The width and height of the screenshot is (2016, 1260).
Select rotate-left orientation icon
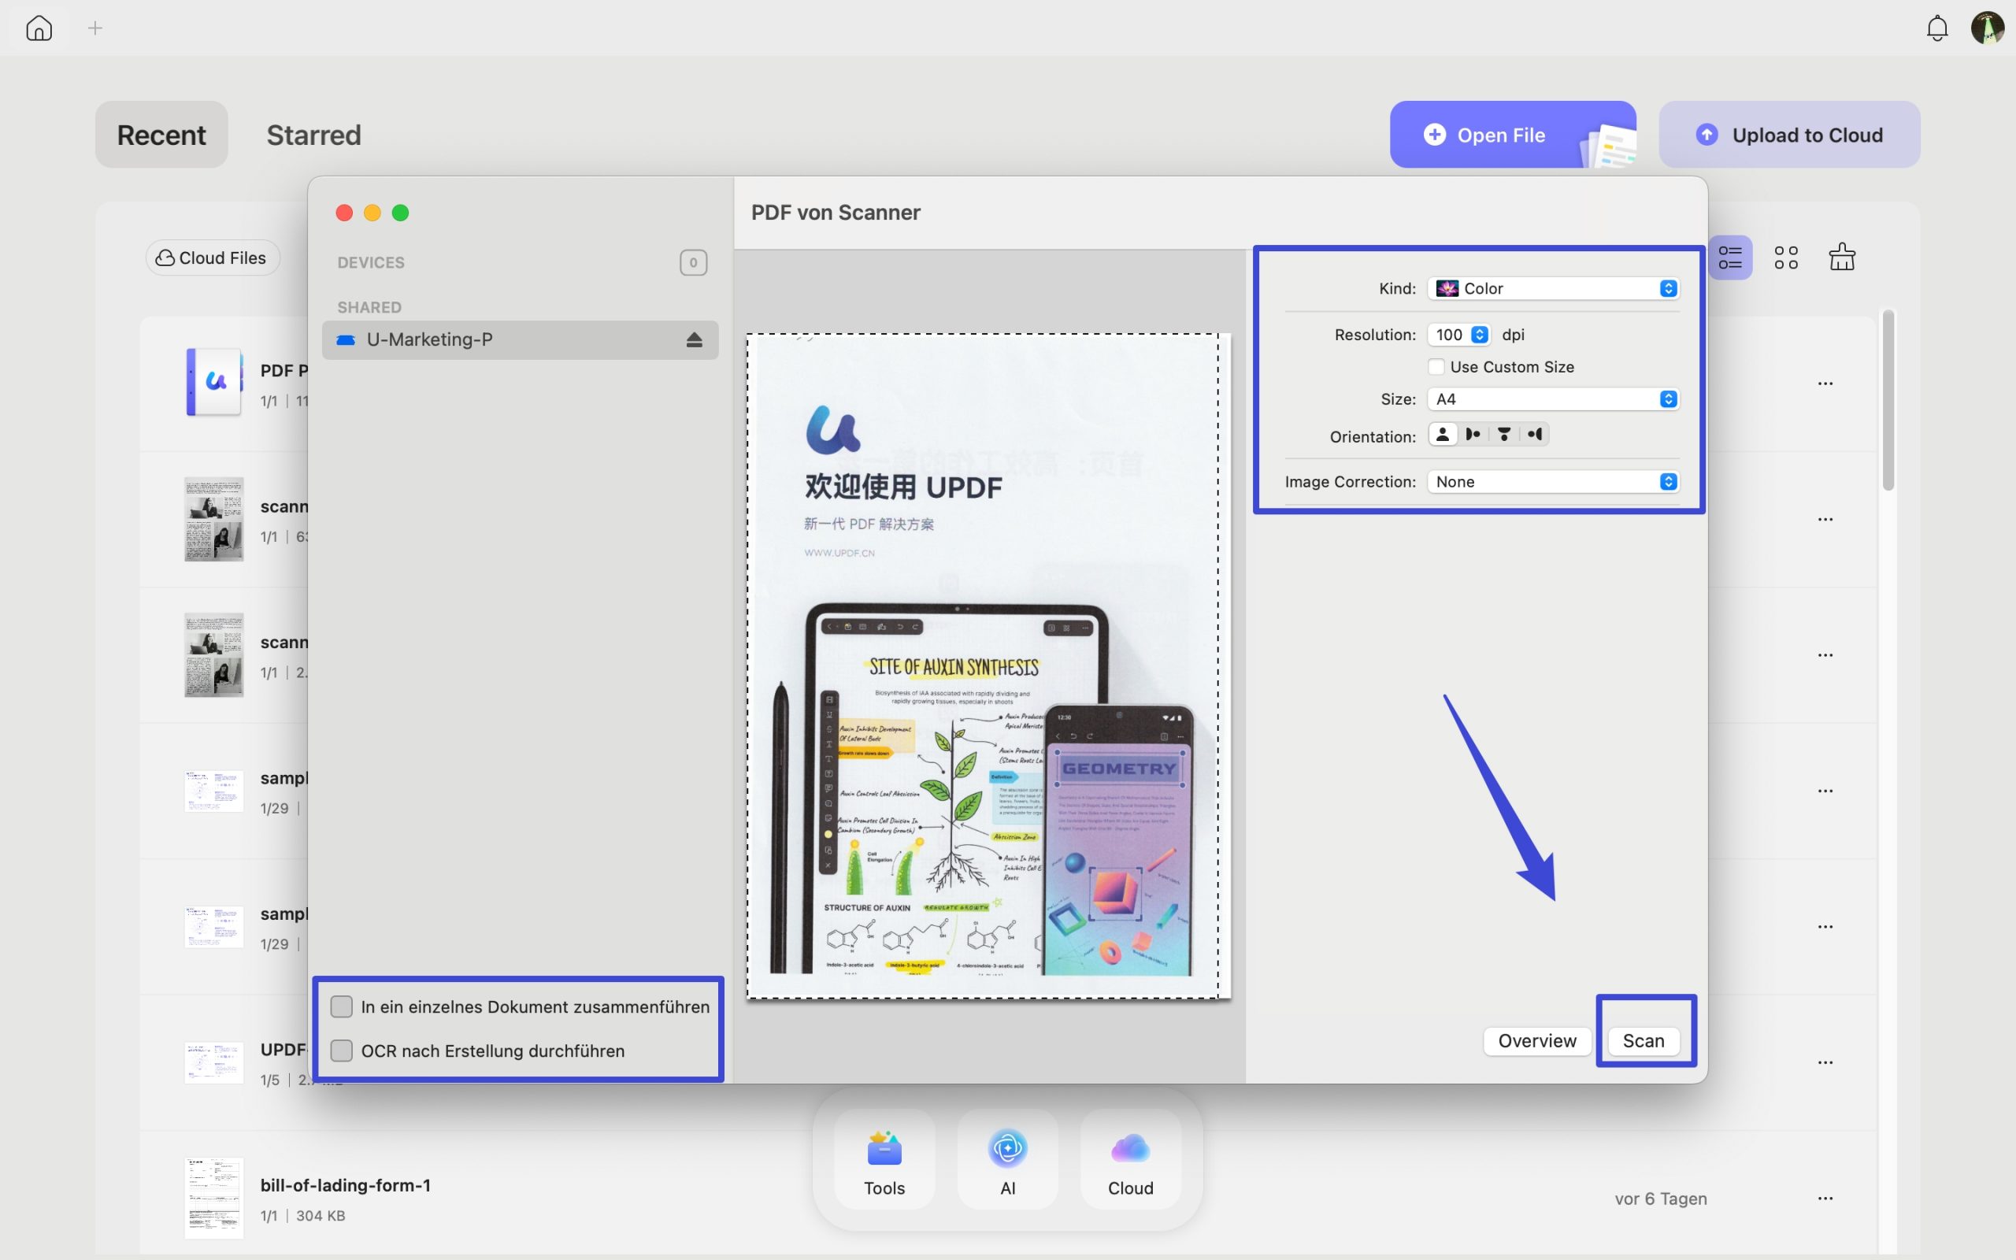pos(1473,434)
